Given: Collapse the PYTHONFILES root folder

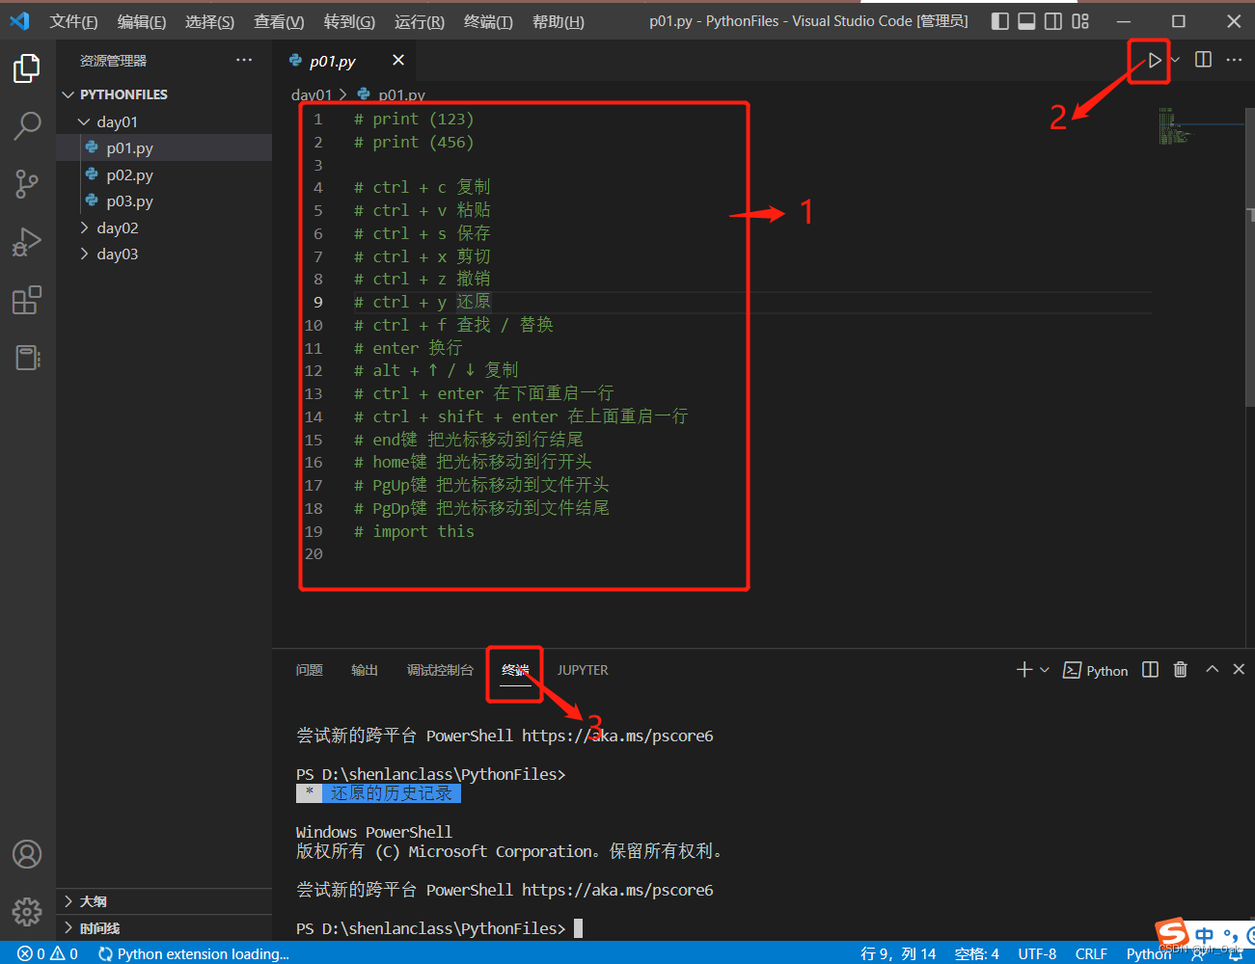Looking at the screenshot, I should pyautogui.click(x=123, y=94).
